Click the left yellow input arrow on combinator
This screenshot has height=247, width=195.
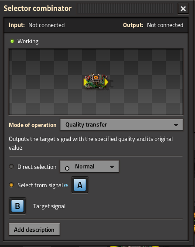[86, 82]
